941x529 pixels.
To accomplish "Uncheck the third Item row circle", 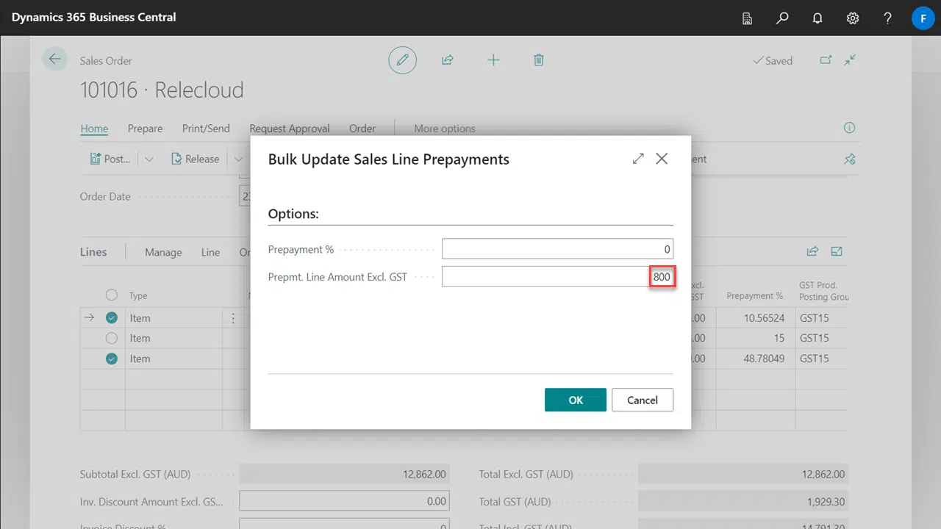I will (112, 359).
